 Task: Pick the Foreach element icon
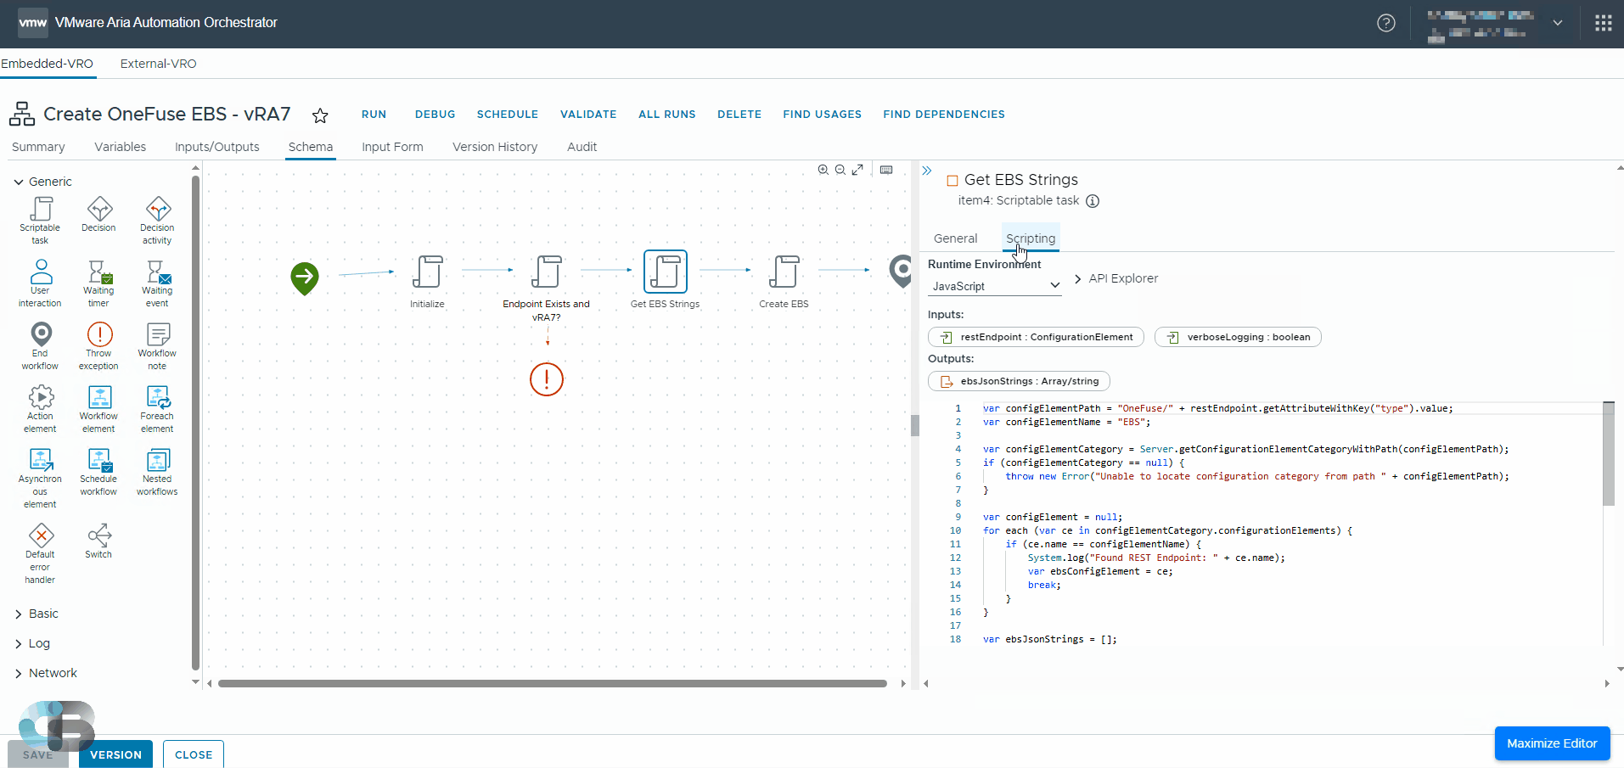click(x=157, y=398)
